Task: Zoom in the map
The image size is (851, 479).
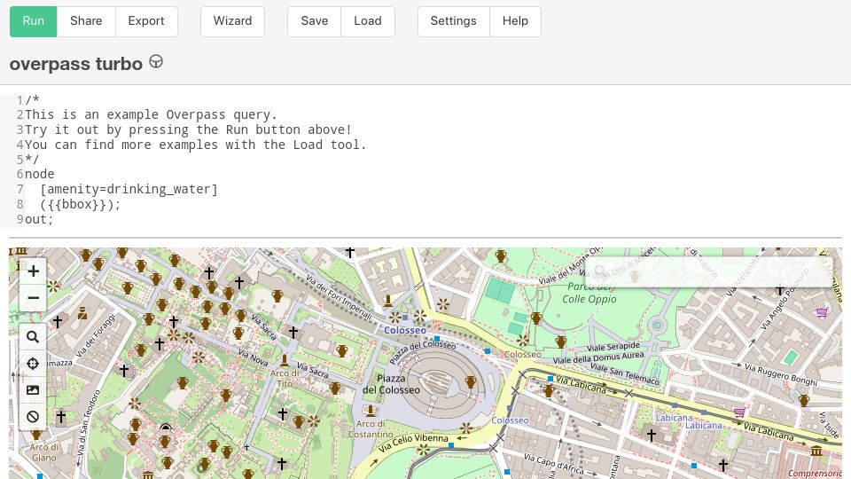Action: coord(33,271)
